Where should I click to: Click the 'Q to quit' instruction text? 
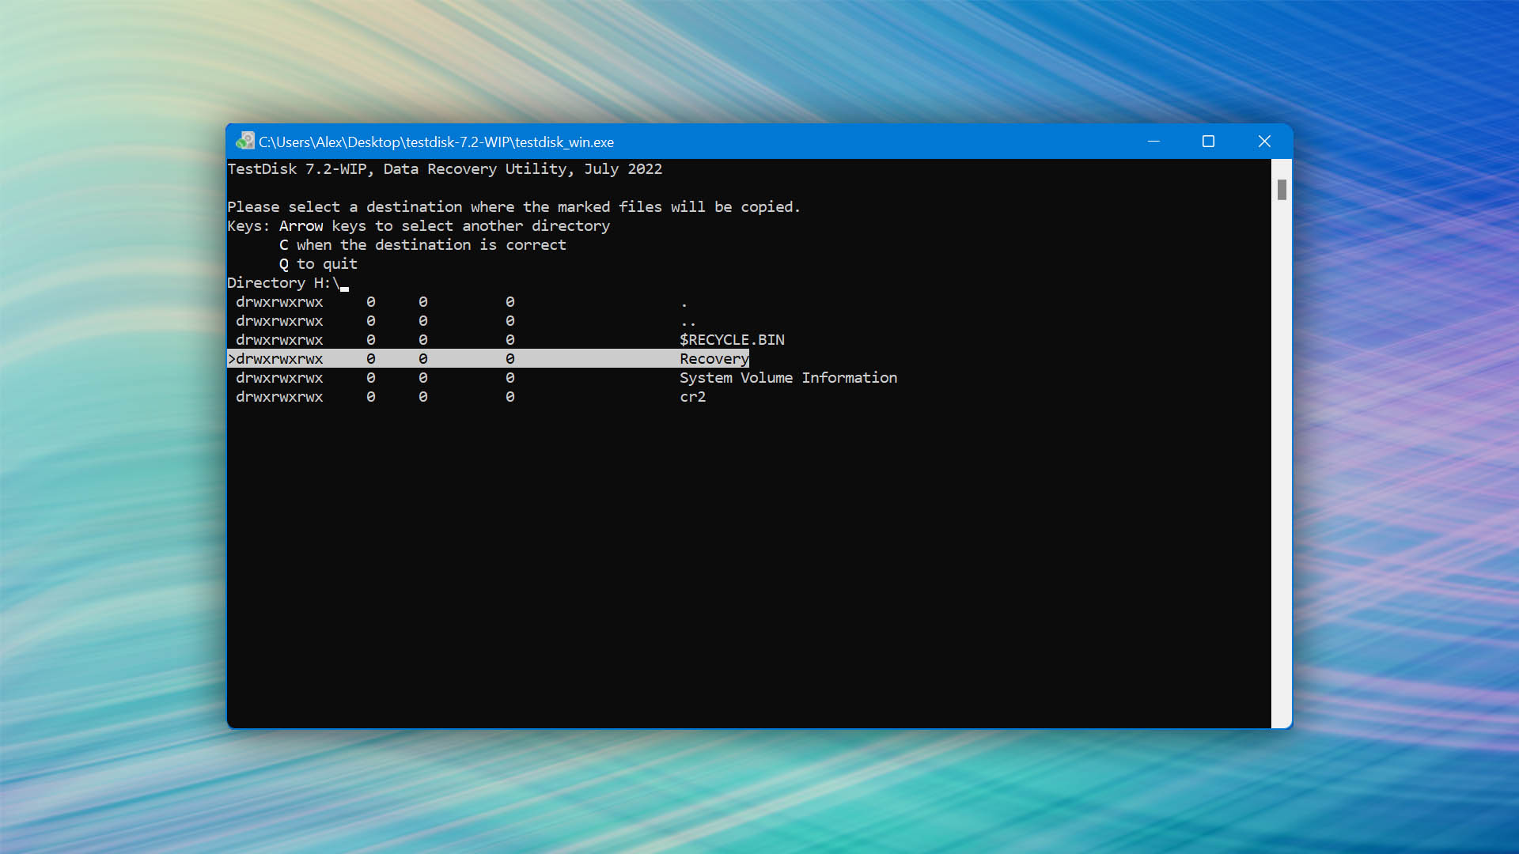tap(318, 264)
